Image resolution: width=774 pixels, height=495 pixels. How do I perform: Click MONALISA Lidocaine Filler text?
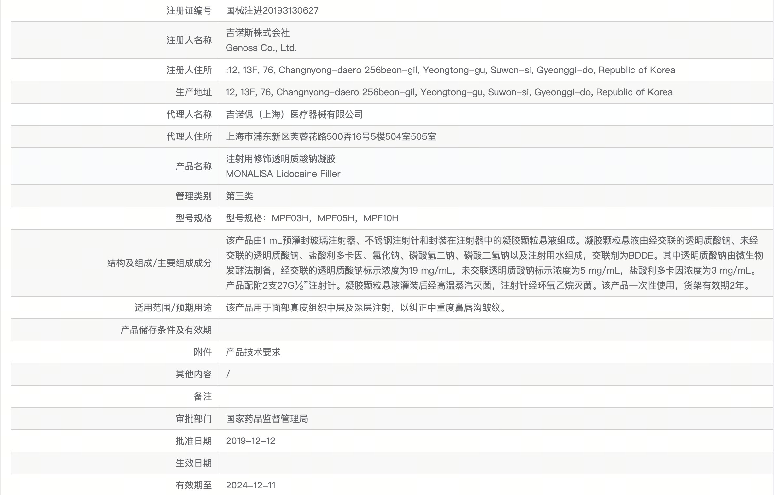point(283,174)
